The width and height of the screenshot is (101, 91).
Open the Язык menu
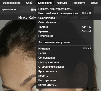pyautogui.click(x=94, y=3)
